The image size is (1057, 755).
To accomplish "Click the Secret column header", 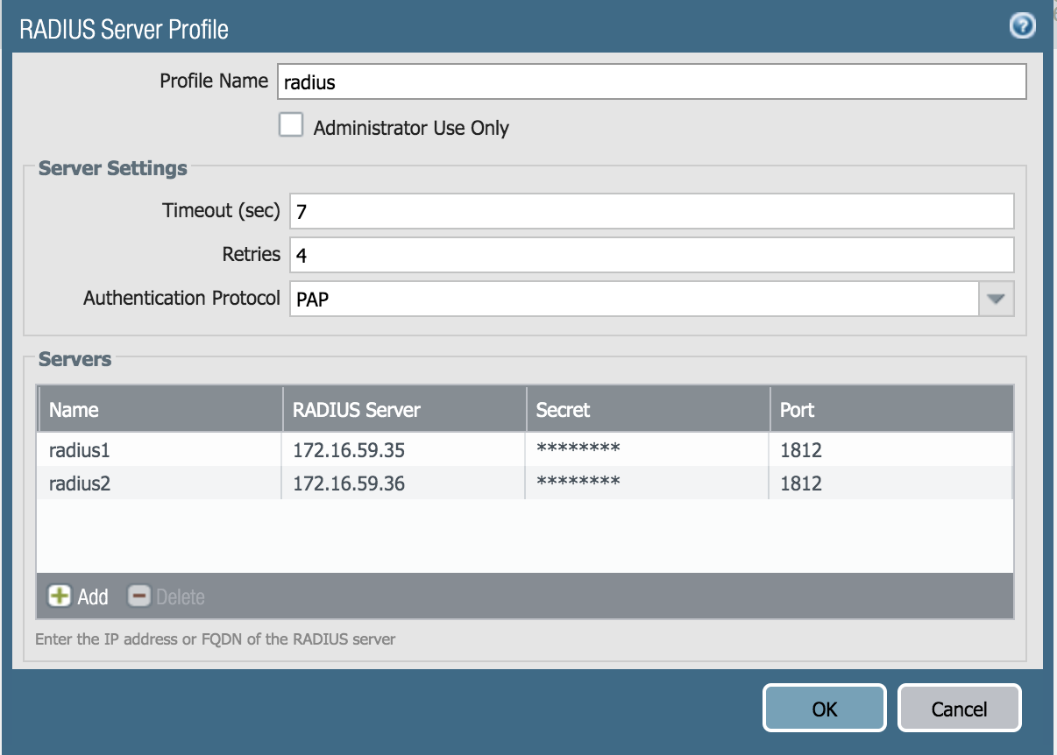I will point(647,409).
